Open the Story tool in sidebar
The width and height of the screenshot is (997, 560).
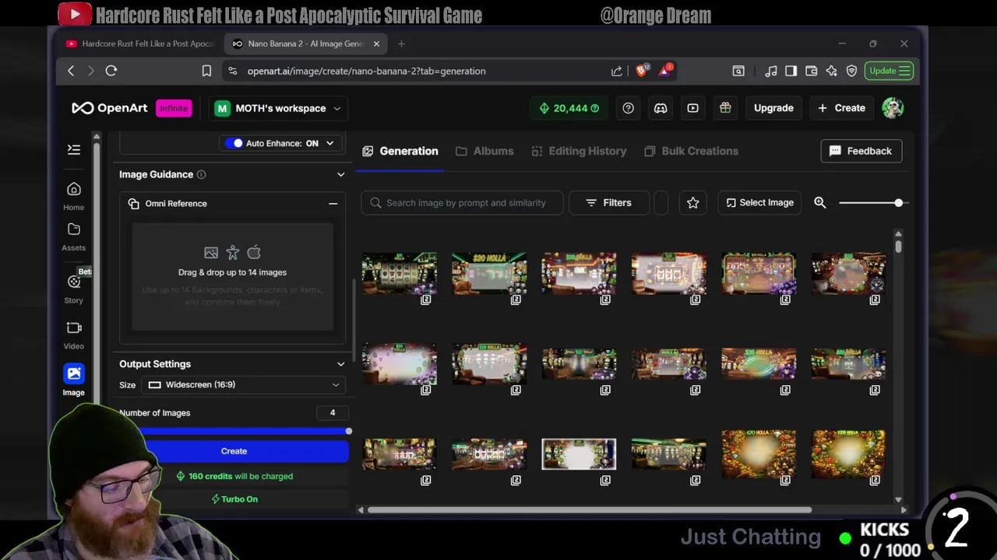pyautogui.click(x=74, y=288)
